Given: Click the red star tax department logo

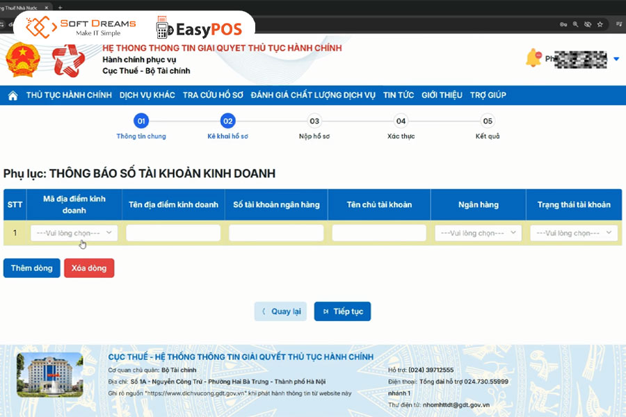Looking at the screenshot, I should (x=69, y=60).
